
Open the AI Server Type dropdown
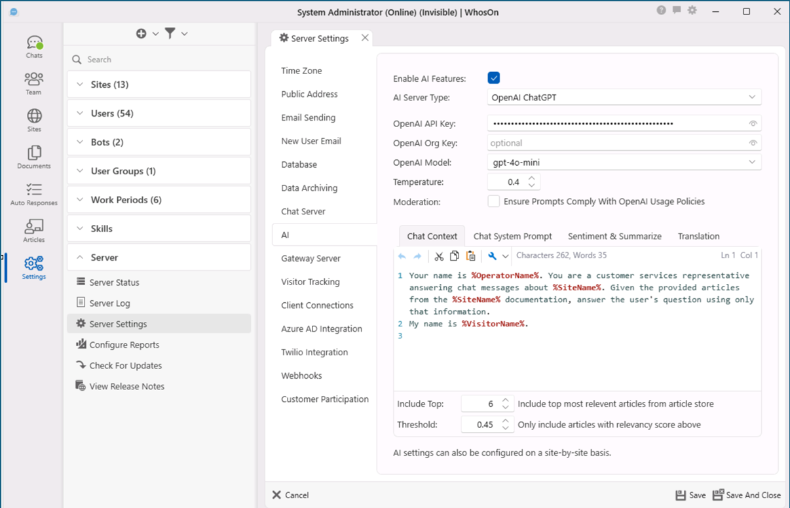point(624,98)
